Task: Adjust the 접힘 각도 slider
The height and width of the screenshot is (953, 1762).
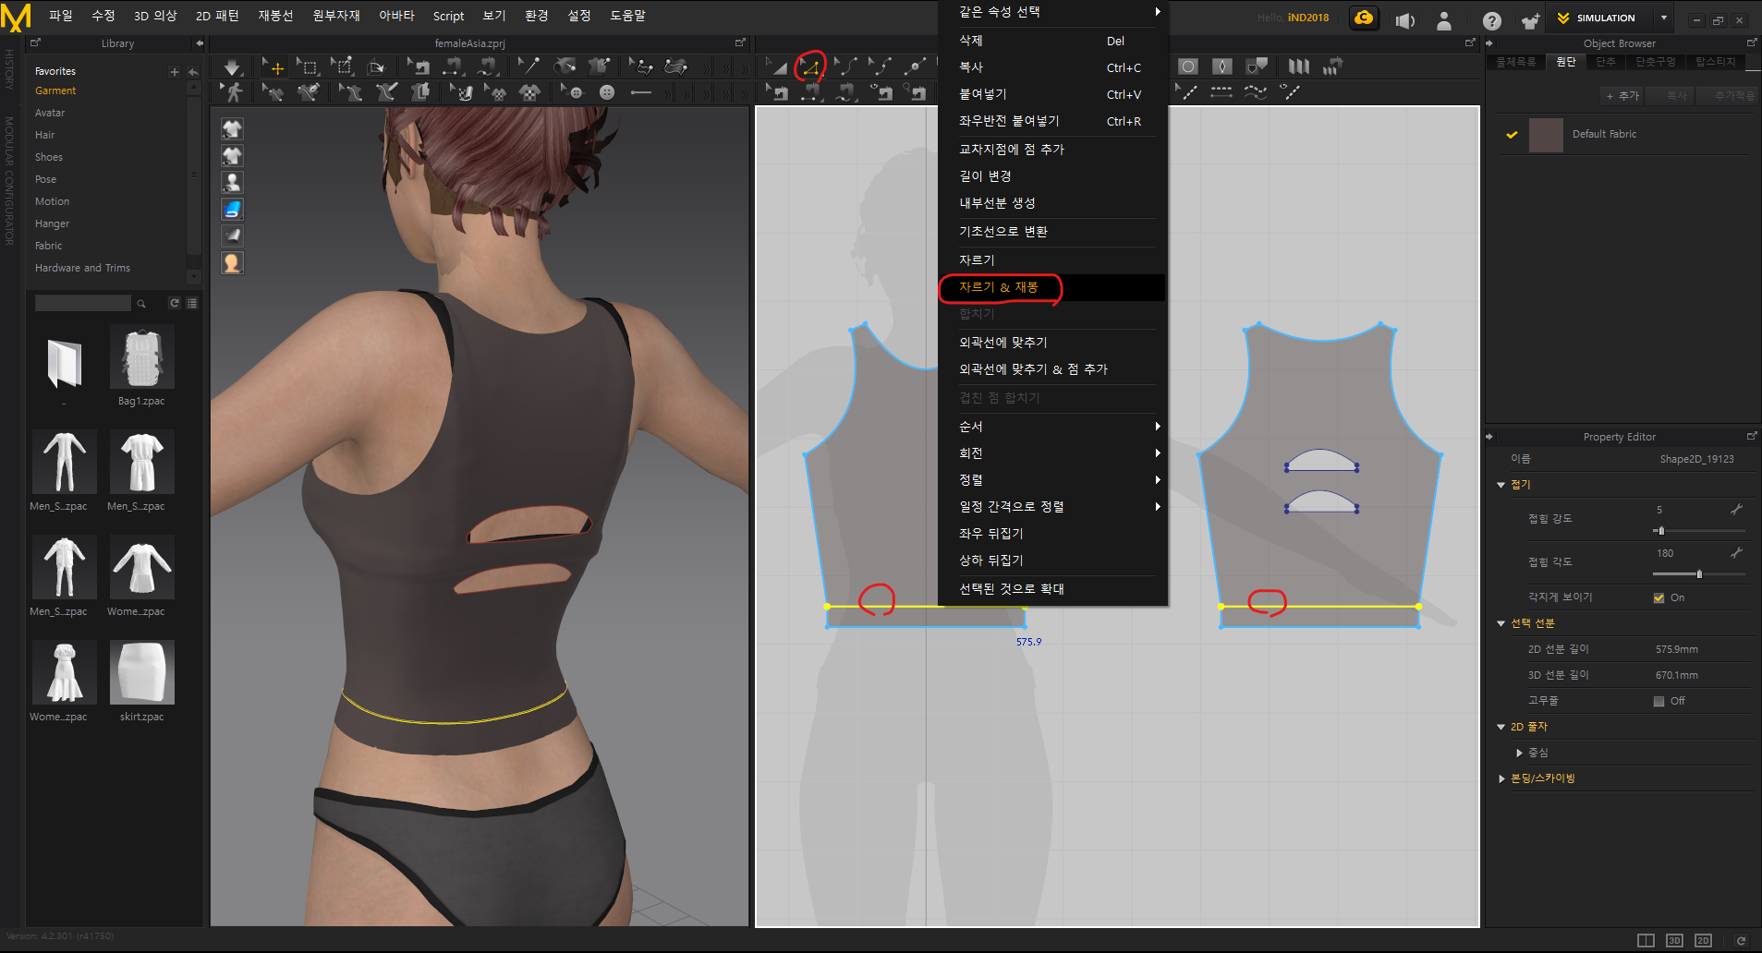Action: [x=1698, y=574]
